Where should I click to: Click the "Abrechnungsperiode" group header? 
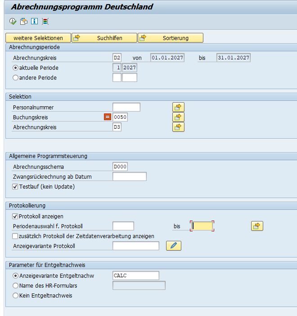[x=35, y=47]
